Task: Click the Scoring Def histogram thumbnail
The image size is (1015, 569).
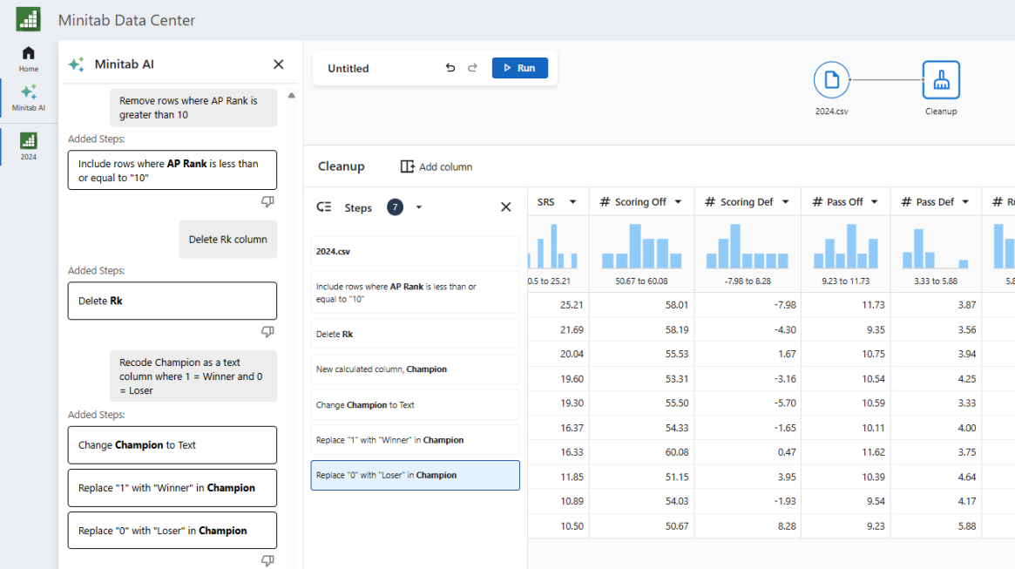Action: pos(747,247)
